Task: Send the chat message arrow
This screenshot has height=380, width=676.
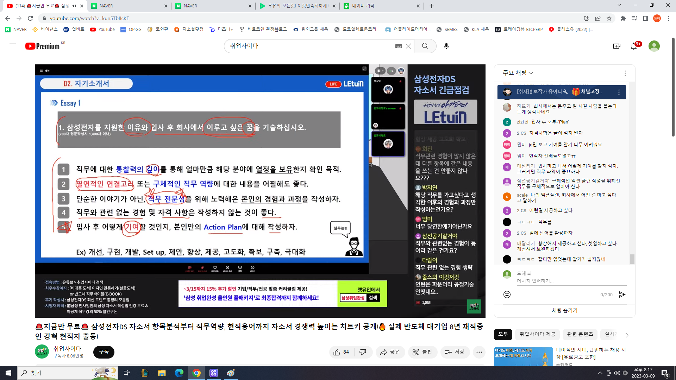Action: 622,294
